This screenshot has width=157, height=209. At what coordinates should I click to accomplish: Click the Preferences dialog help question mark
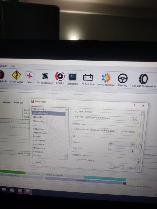click(134, 105)
